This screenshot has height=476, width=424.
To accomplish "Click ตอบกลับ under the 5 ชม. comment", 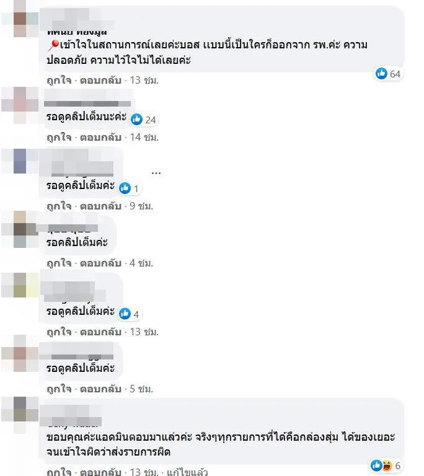I will (100, 389).
